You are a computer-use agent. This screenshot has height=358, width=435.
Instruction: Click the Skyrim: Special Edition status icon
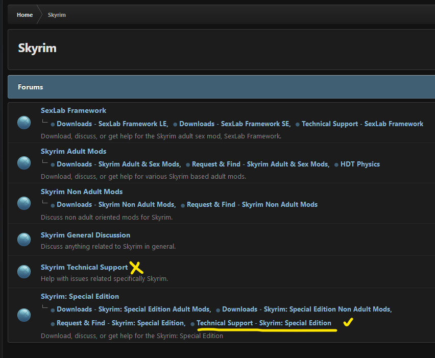pos(24,315)
